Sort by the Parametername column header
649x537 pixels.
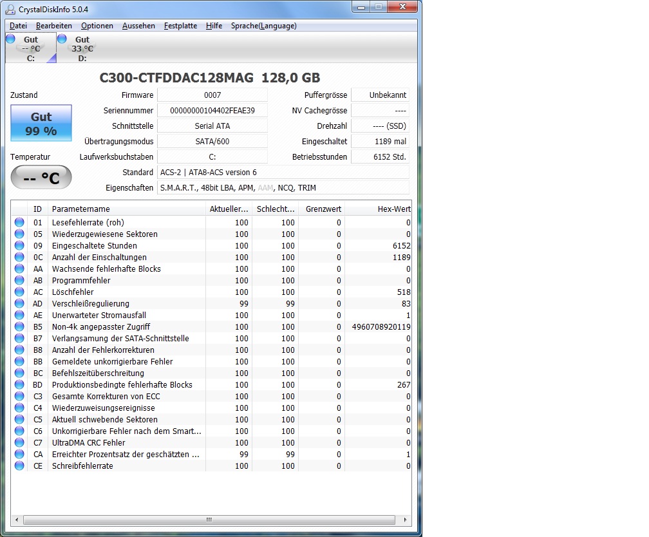pos(127,209)
